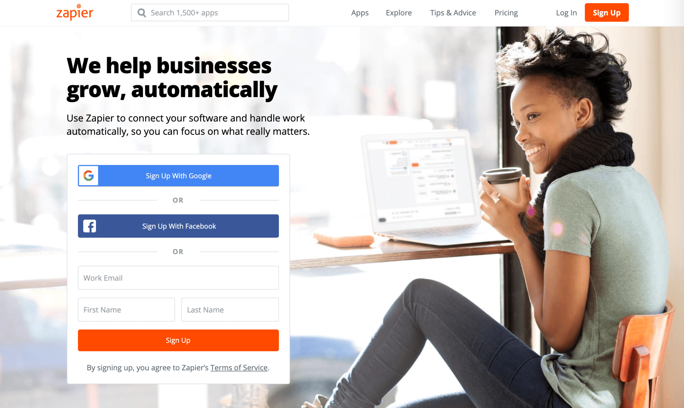Click the Sign Up With Google button
This screenshot has height=408, width=684.
(x=178, y=175)
